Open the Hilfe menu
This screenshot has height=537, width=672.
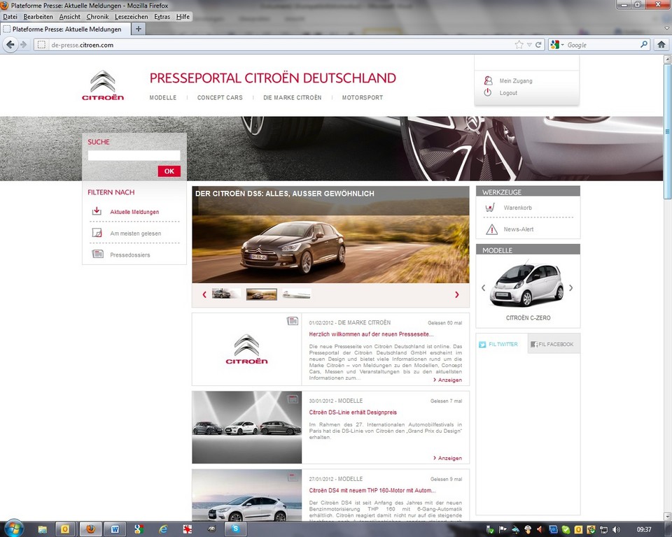(183, 17)
